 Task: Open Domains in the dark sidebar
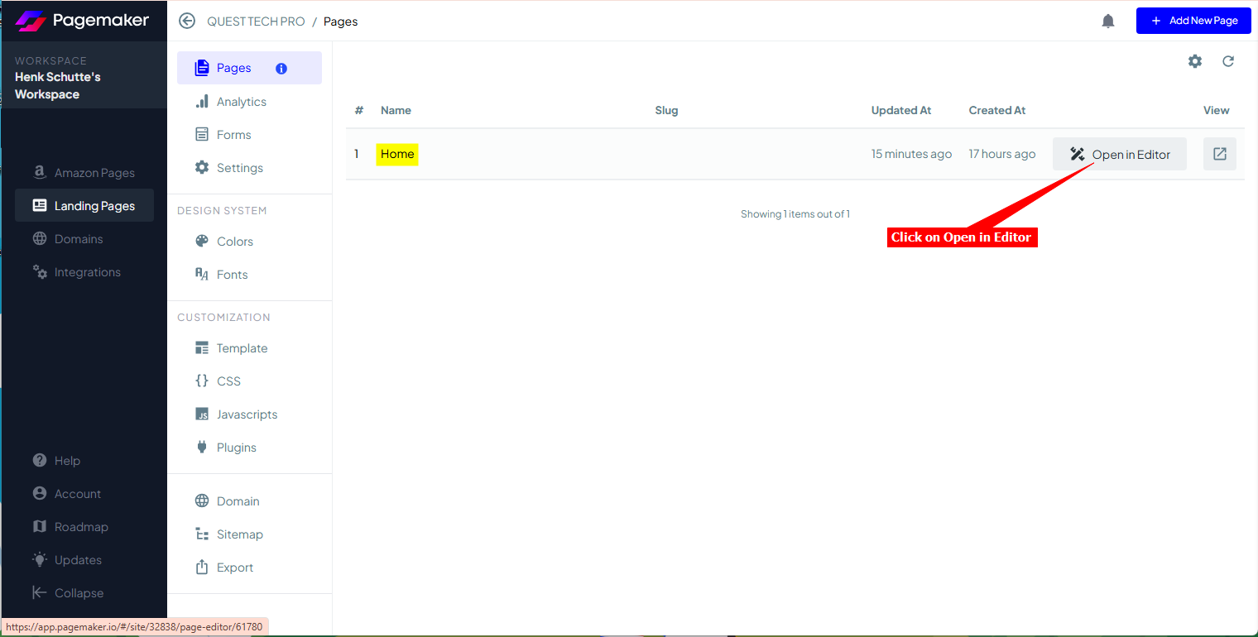[84, 239]
